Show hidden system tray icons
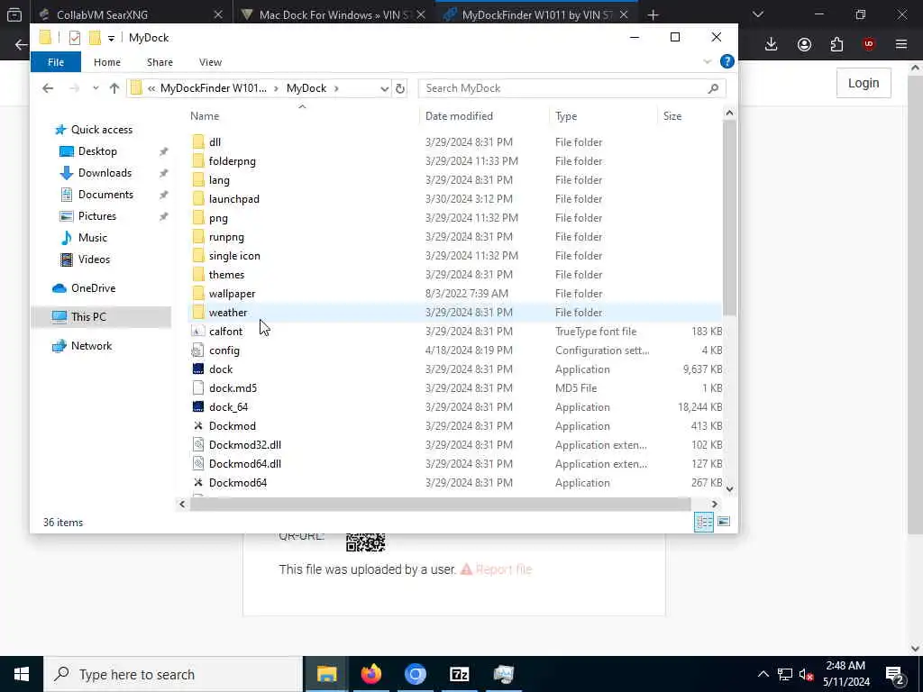 pos(763,674)
